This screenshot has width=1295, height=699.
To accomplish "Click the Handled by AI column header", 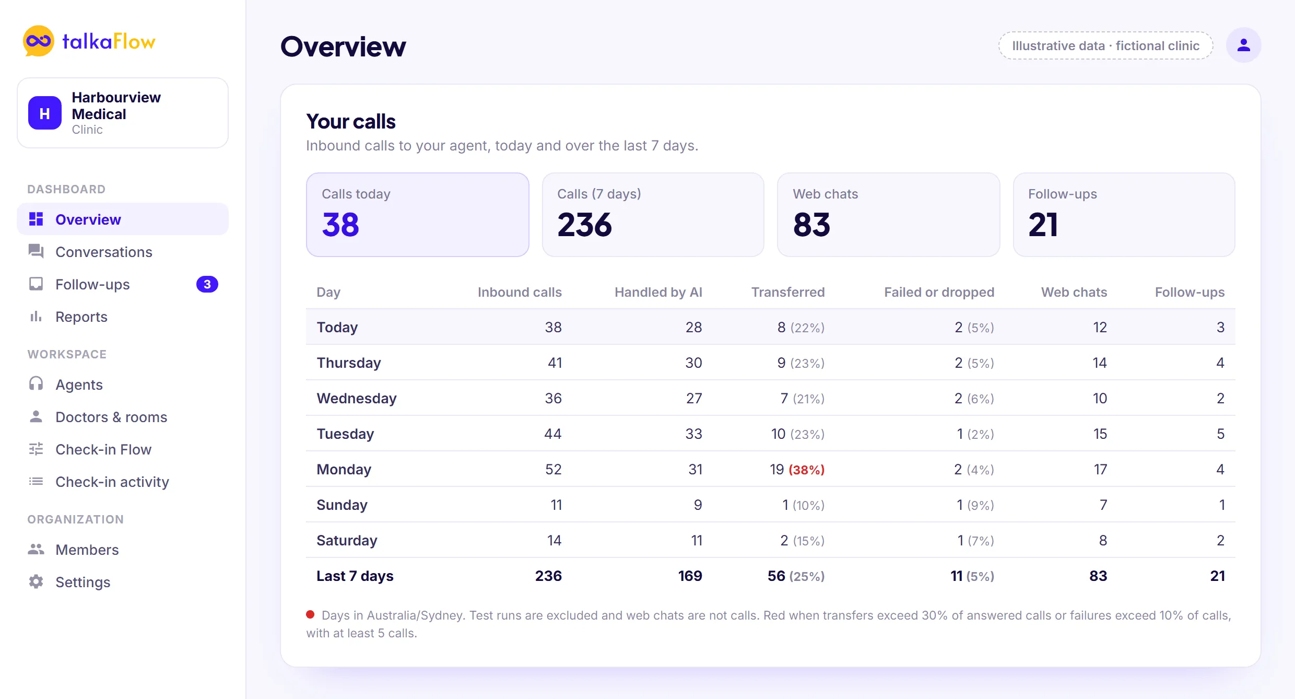I will point(658,292).
